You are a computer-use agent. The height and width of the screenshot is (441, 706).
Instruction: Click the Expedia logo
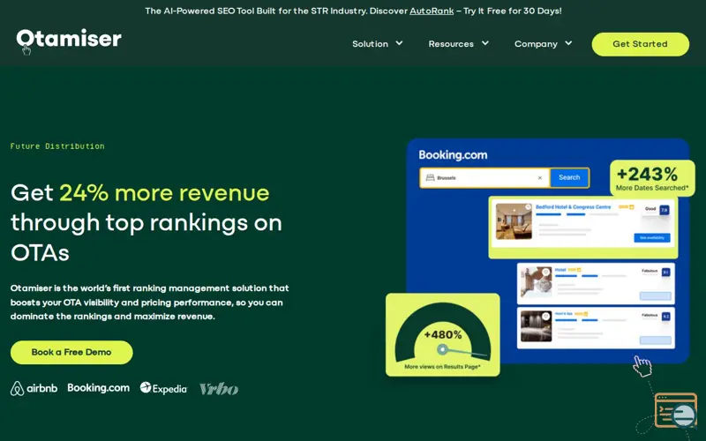pos(163,388)
